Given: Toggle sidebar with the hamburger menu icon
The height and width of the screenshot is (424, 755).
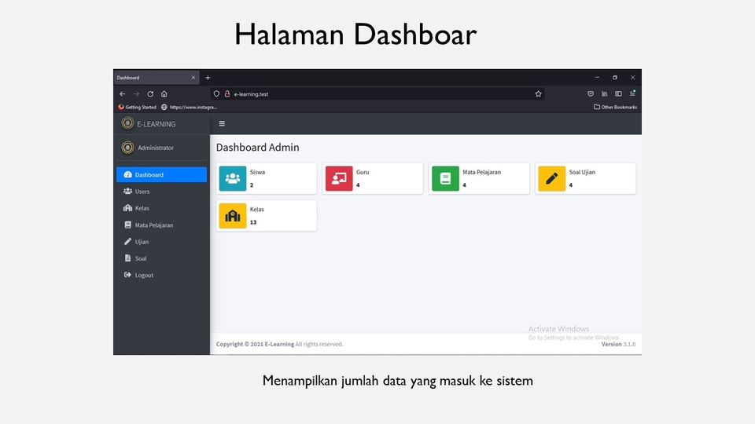Looking at the screenshot, I should (x=222, y=123).
